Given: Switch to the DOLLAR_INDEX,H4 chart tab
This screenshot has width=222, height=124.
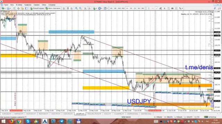Looking at the screenshot, I should click(94, 114).
